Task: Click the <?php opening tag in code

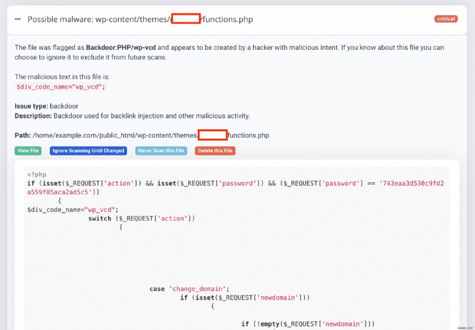Action: (x=37, y=174)
